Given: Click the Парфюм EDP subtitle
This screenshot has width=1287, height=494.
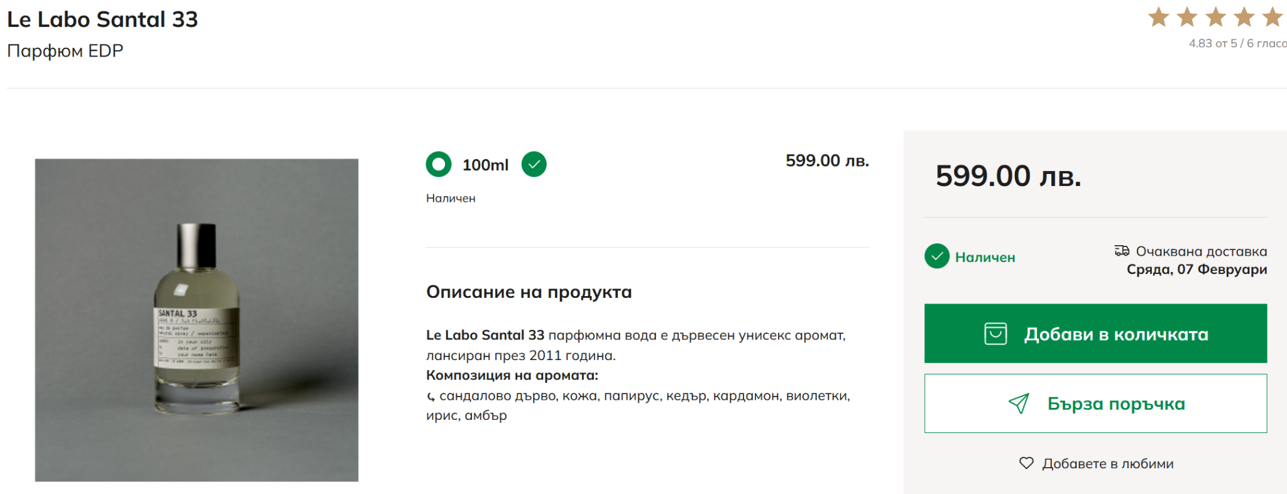Looking at the screenshot, I should [x=65, y=51].
